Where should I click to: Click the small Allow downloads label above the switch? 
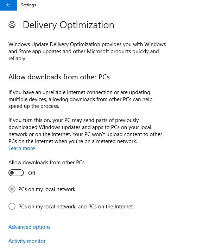pos(46,163)
